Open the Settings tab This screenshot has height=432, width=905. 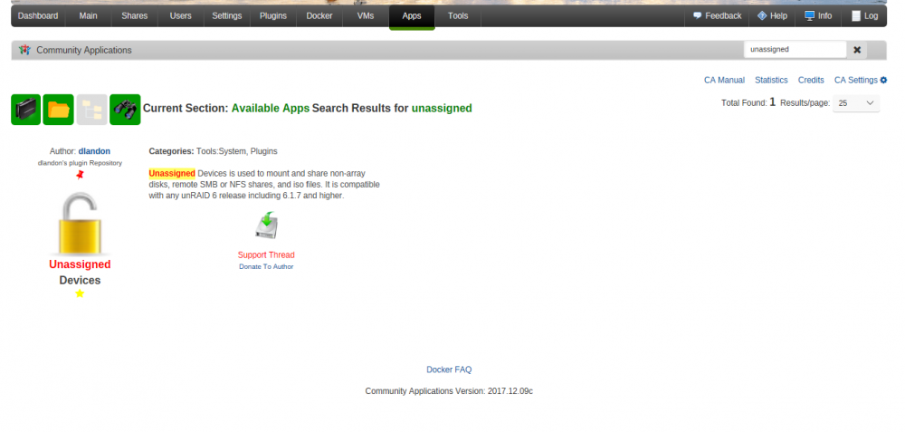(227, 15)
